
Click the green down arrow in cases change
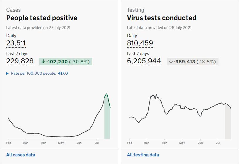pyautogui.click(x=44, y=61)
